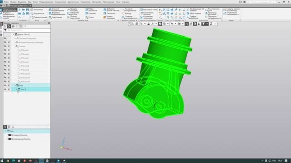Open the Диагностика menu
This screenshot has height=163, width=291.
click(x=73, y=2)
